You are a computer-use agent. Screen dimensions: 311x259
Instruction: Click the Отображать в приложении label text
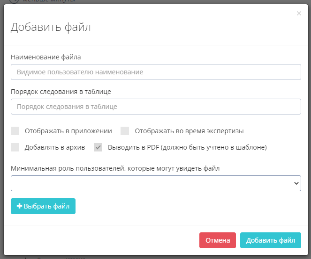click(x=68, y=131)
